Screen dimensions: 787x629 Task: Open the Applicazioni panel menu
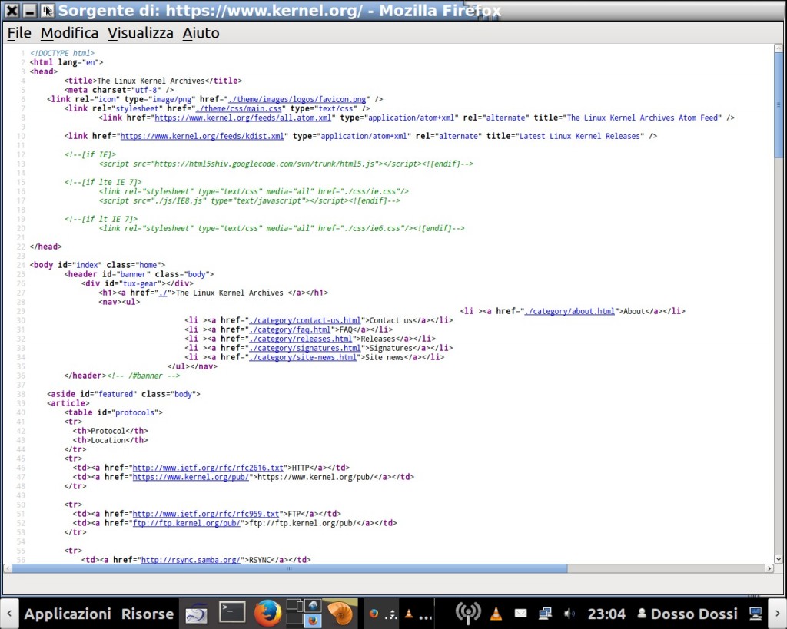68,614
